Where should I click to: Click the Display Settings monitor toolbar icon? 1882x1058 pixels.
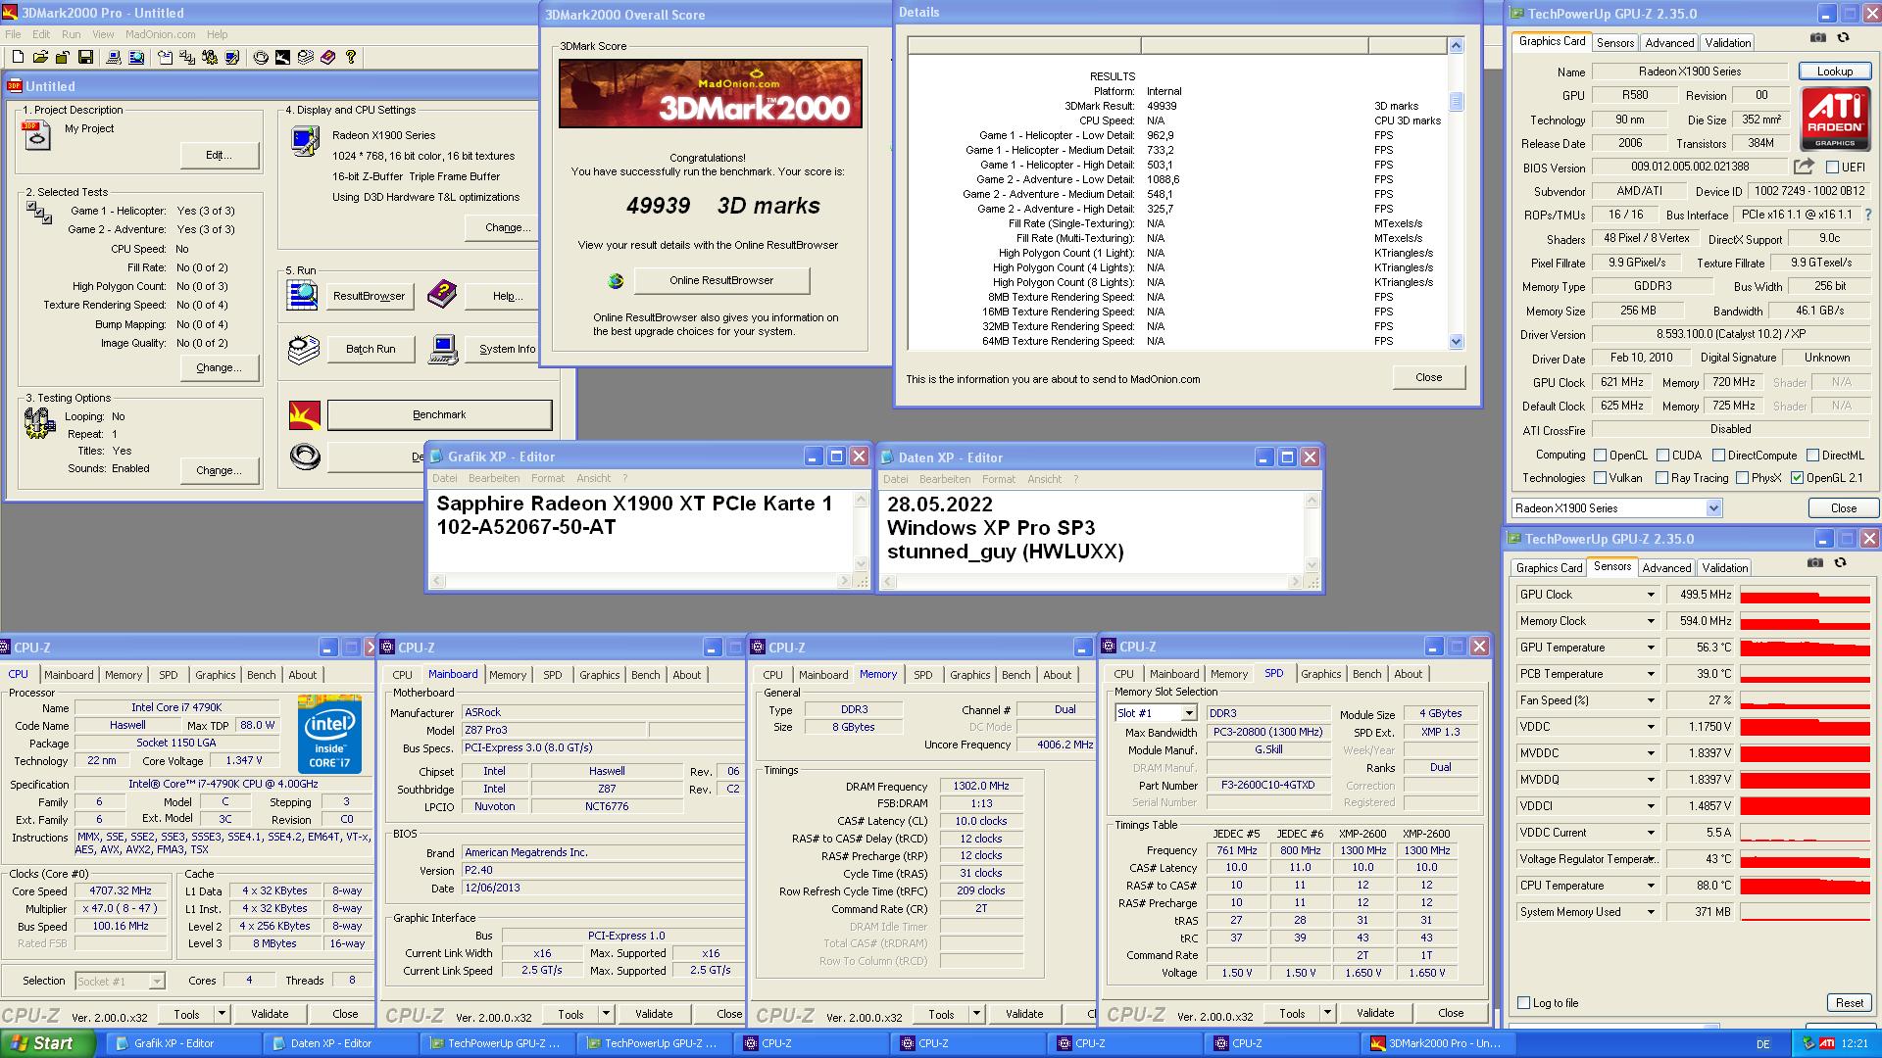click(x=232, y=57)
